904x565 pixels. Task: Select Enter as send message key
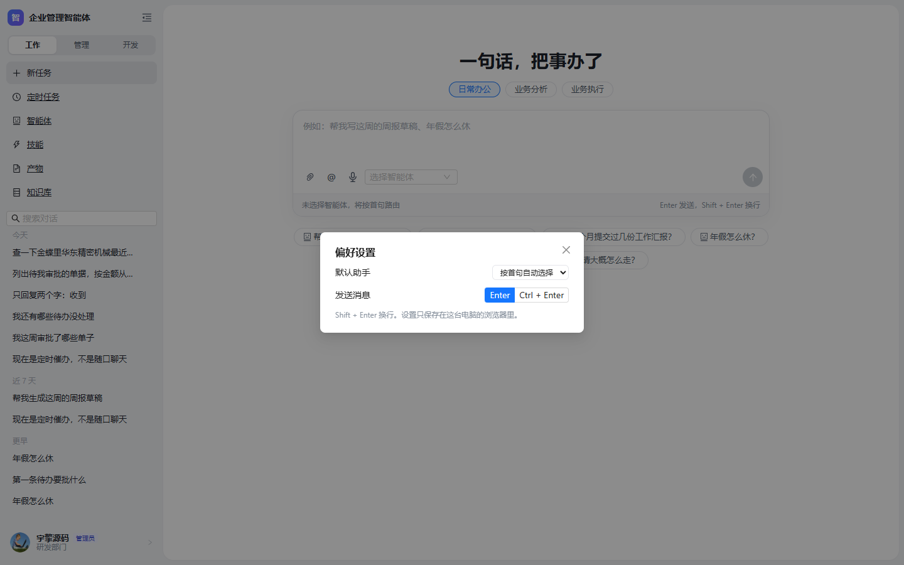coord(500,295)
